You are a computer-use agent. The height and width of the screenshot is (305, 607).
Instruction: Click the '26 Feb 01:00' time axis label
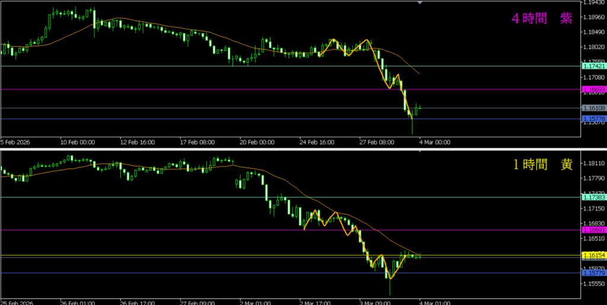(x=77, y=301)
